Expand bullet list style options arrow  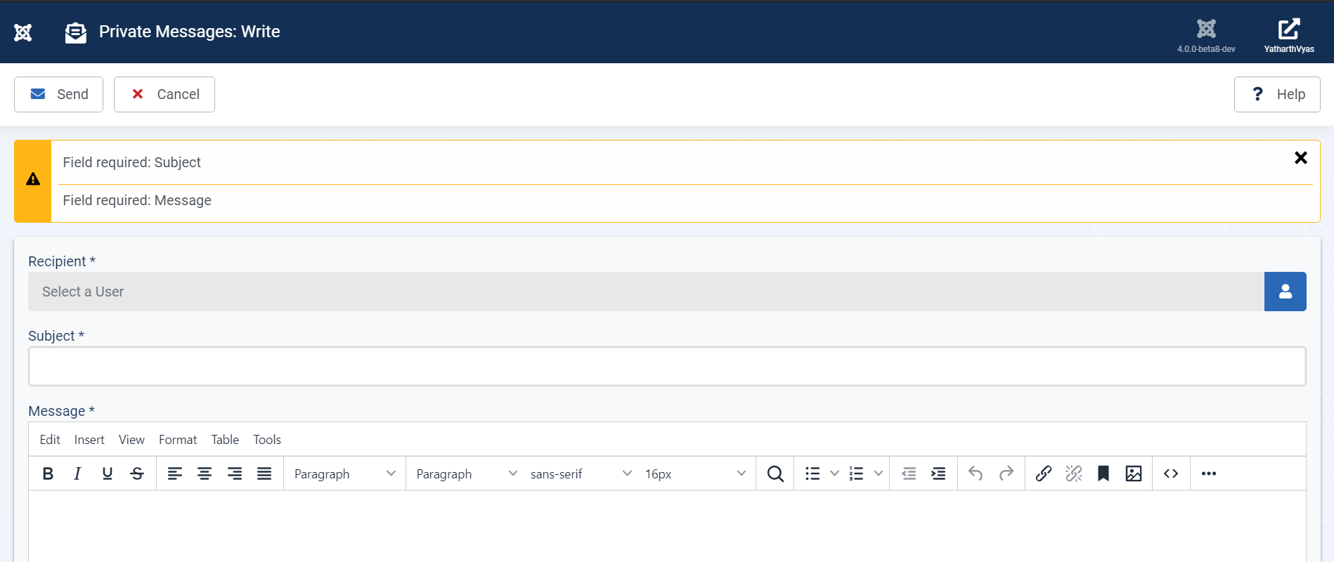click(834, 473)
